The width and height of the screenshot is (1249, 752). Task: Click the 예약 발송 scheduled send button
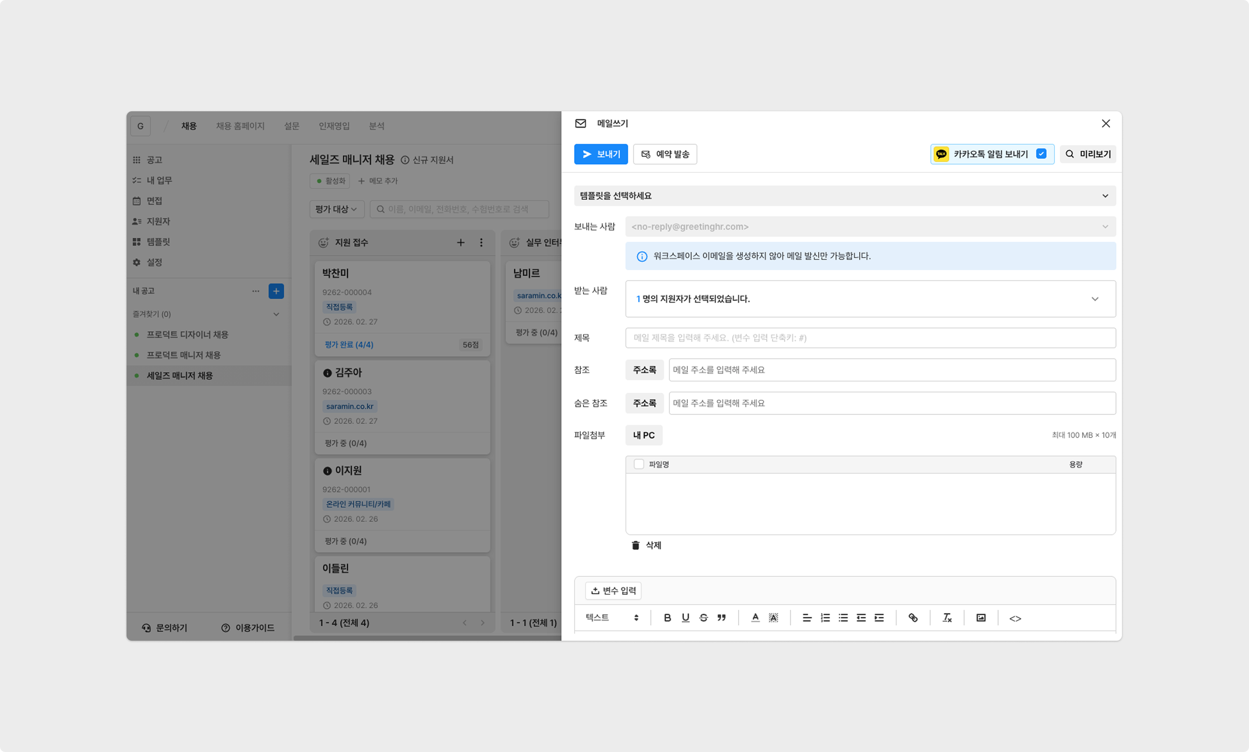pyautogui.click(x=665, y=154)
